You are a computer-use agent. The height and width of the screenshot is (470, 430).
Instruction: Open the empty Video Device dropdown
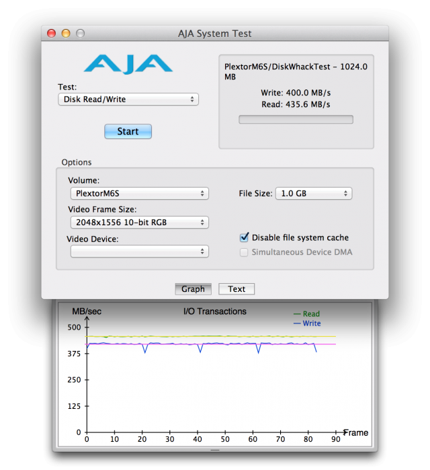tap(140, 251)
